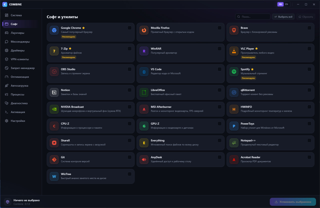Check the CPU-Z checkbox

tap(129, 123)
